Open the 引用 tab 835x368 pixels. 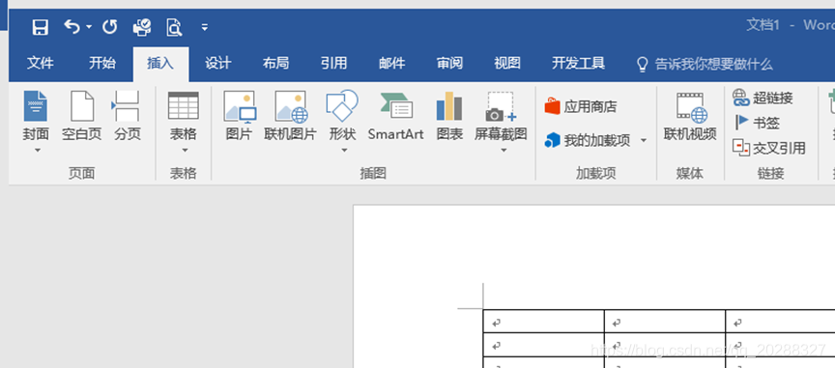point(333,64)
